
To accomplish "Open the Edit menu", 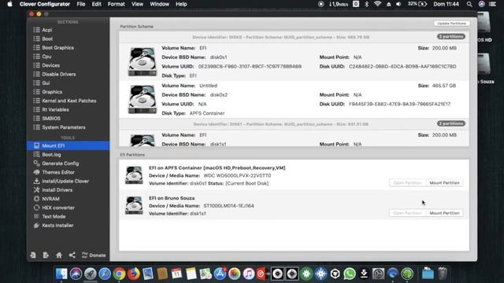I will pyautogui.click(x=96, y=4).
